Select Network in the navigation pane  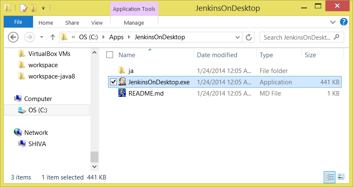(x=36, y=133)
